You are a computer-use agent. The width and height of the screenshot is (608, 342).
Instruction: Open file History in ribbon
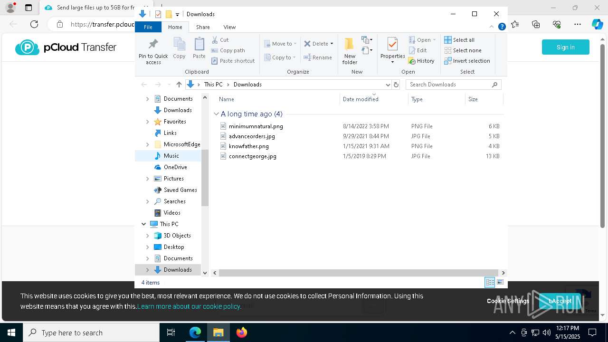[421, 61]
